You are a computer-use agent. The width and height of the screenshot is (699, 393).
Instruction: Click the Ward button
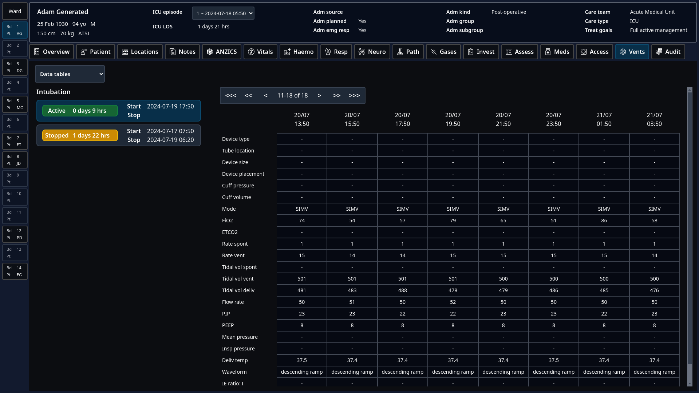tap(15, 11)
